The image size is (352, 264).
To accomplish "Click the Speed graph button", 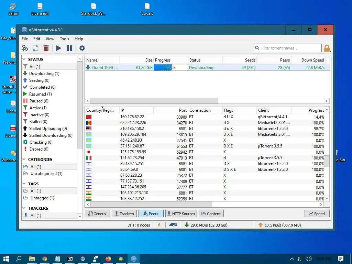I will tap(317, 214).
